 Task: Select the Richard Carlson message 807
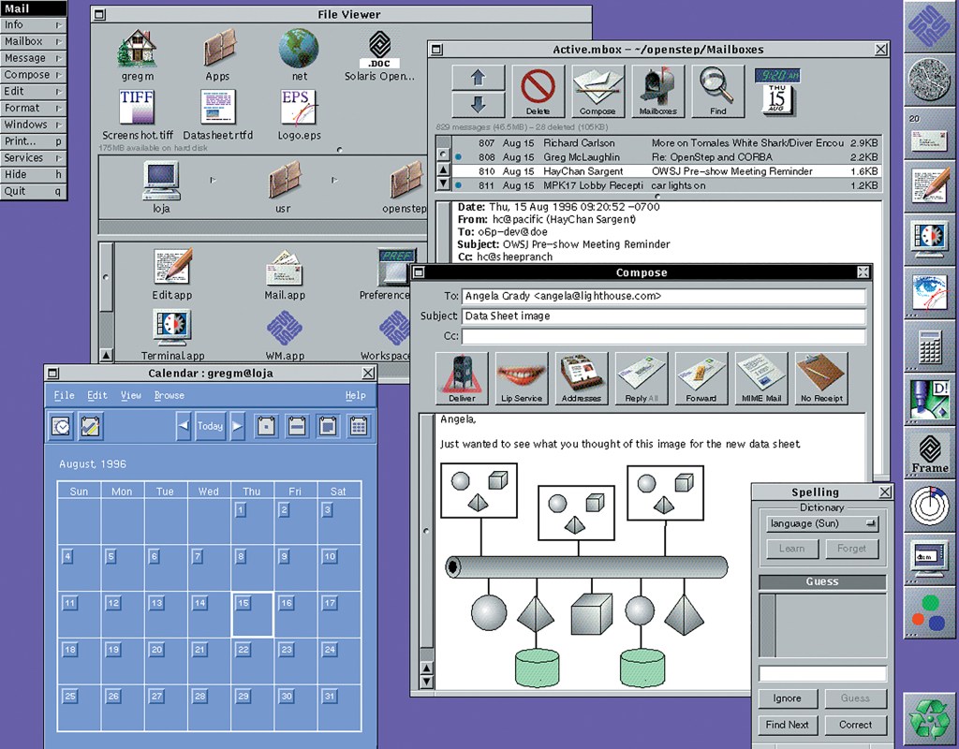(666, 143)
